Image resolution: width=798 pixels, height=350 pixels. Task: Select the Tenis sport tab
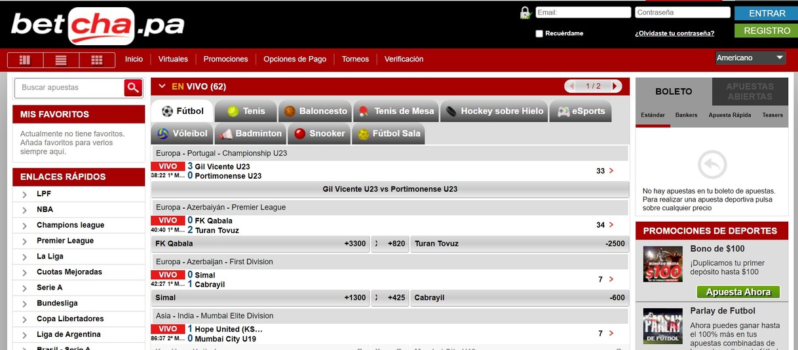(246, 111)
